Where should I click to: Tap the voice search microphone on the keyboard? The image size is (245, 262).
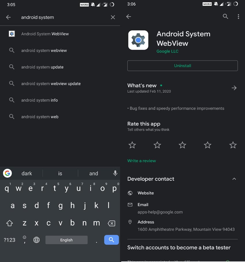(115, 173)
